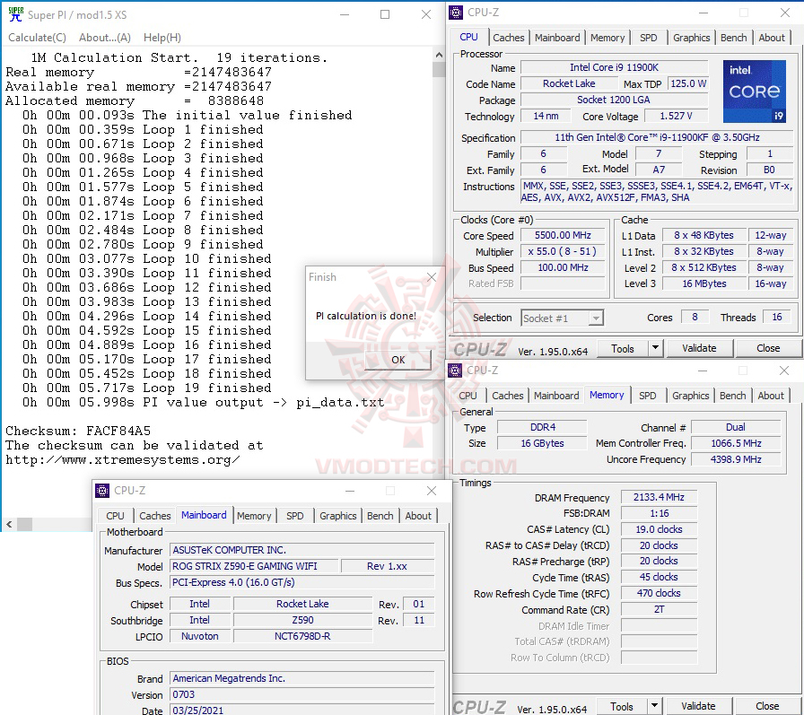
Task: Close the Mainboard CPU-Z window
Action: (432, 491)
